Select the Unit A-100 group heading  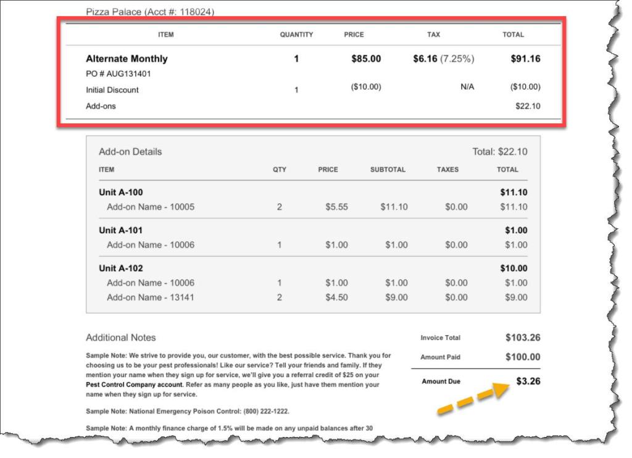[x=120, y=193]
